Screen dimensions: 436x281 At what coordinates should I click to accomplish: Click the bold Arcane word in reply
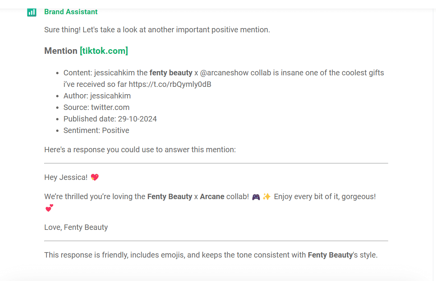tap(212, 196)
